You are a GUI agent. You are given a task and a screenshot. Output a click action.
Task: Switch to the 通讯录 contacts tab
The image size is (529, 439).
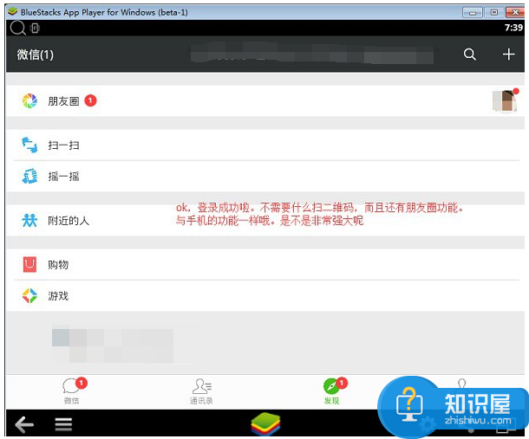(201, 391)
